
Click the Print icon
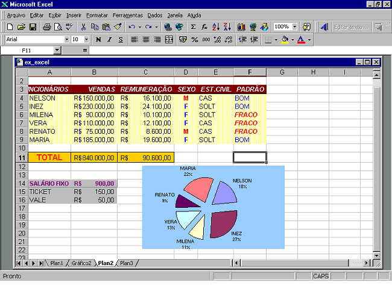click(48, 27)
